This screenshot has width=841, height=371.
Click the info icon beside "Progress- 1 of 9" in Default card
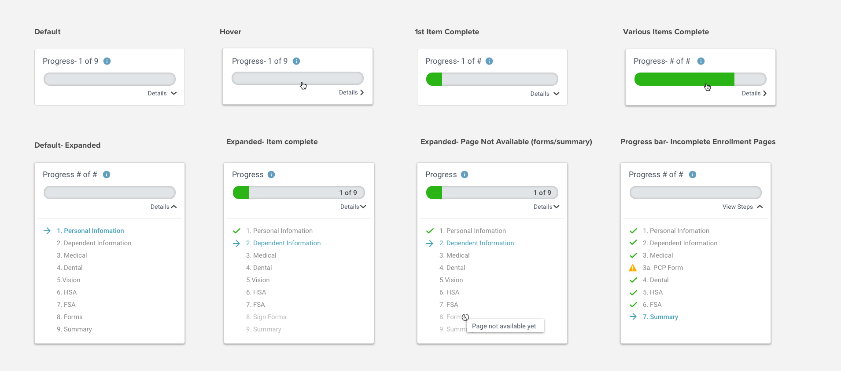click(107, 61)
